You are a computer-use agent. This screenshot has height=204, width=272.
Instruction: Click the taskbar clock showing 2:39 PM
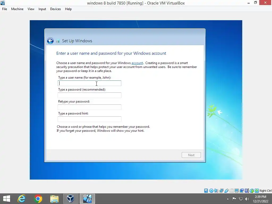(260, 199)
